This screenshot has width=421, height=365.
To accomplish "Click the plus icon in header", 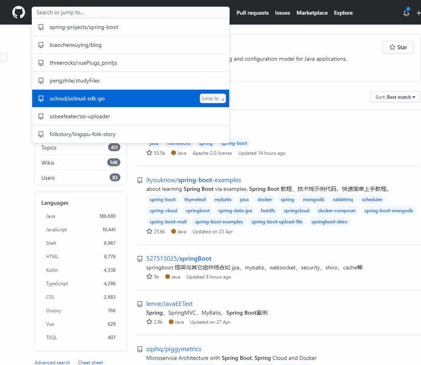I will 418,13.
